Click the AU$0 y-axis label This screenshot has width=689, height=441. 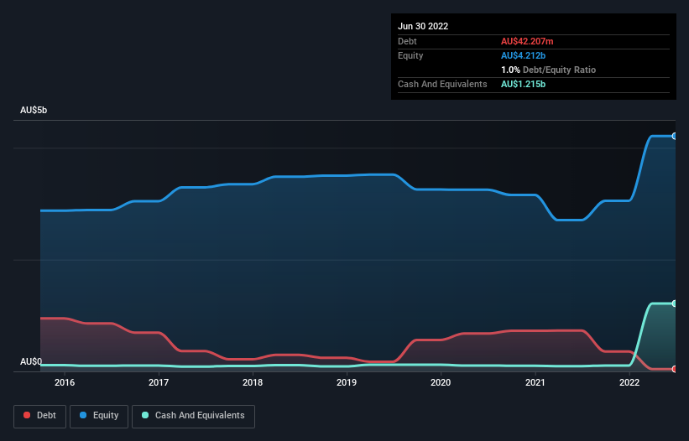[x=31, y=361]
